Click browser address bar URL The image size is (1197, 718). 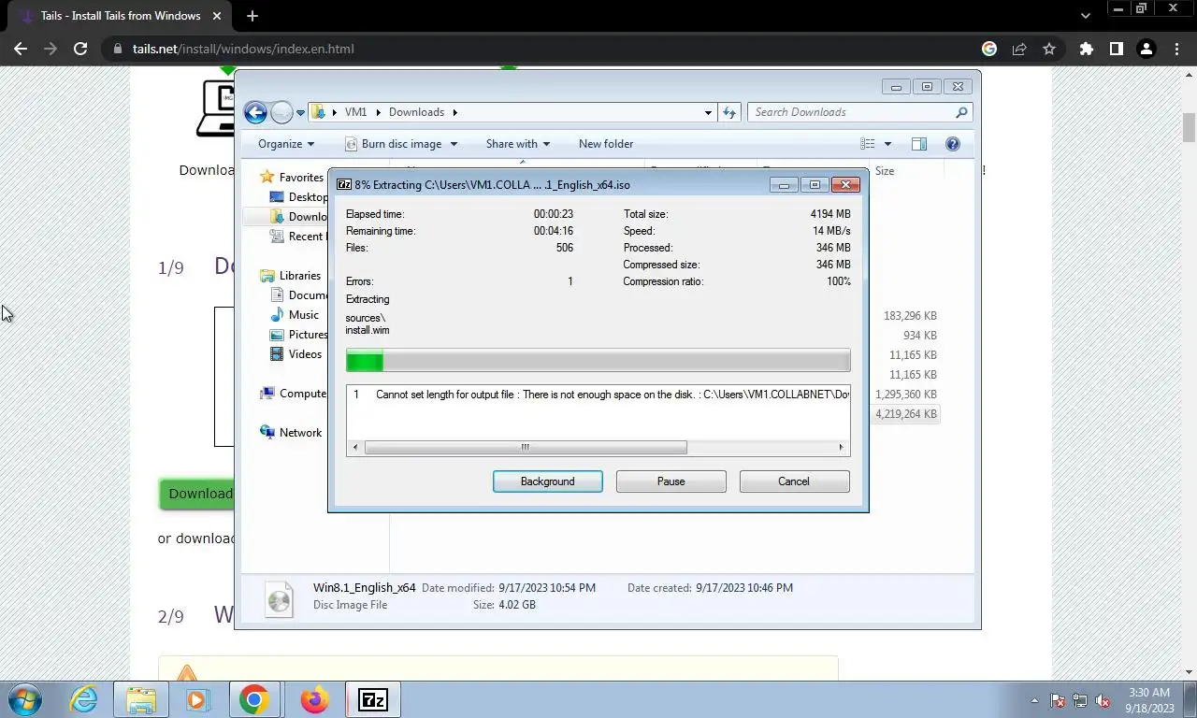tap(243, 49)
